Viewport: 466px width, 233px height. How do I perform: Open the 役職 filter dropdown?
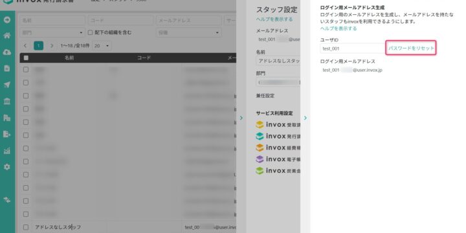coord(189,32)
